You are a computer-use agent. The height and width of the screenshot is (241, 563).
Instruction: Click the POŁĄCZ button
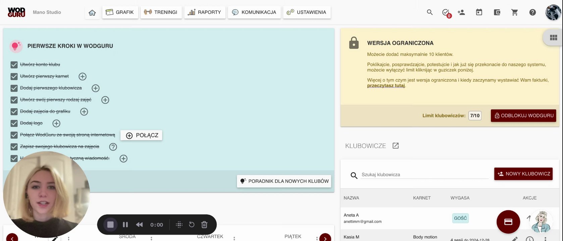coord(141,135)
